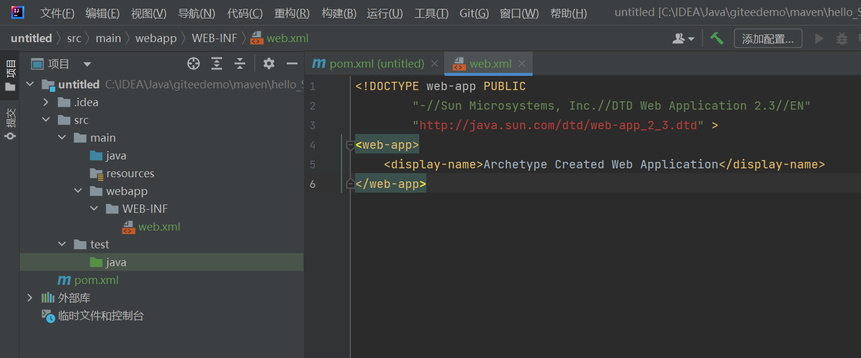Click the Maven m icon beside pom.xml in tree
This screenshot has width=861, height=358.
pos(64,280)
